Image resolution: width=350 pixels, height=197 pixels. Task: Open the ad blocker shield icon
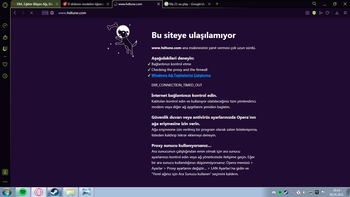pos(314,13)
